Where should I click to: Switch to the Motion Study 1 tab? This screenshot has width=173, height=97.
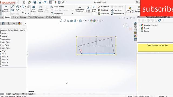click(28, 94)
